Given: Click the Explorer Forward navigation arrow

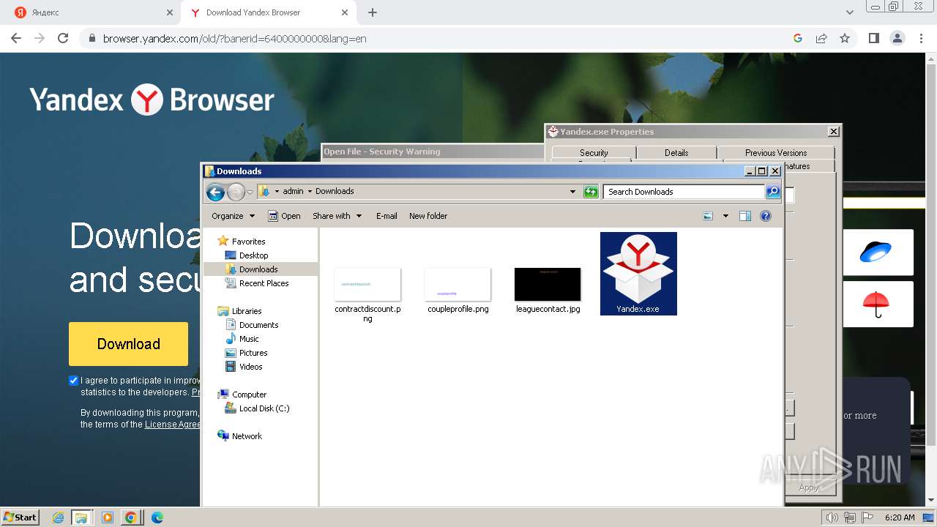Looking at the screenshot, I should pos(236,192).
